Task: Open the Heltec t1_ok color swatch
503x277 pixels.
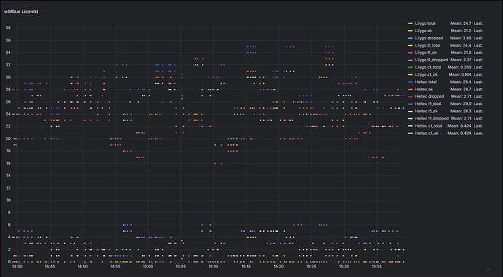Action: 410,112
